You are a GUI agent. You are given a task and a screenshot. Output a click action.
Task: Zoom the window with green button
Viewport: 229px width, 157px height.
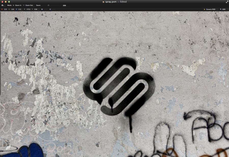[9, 2]
